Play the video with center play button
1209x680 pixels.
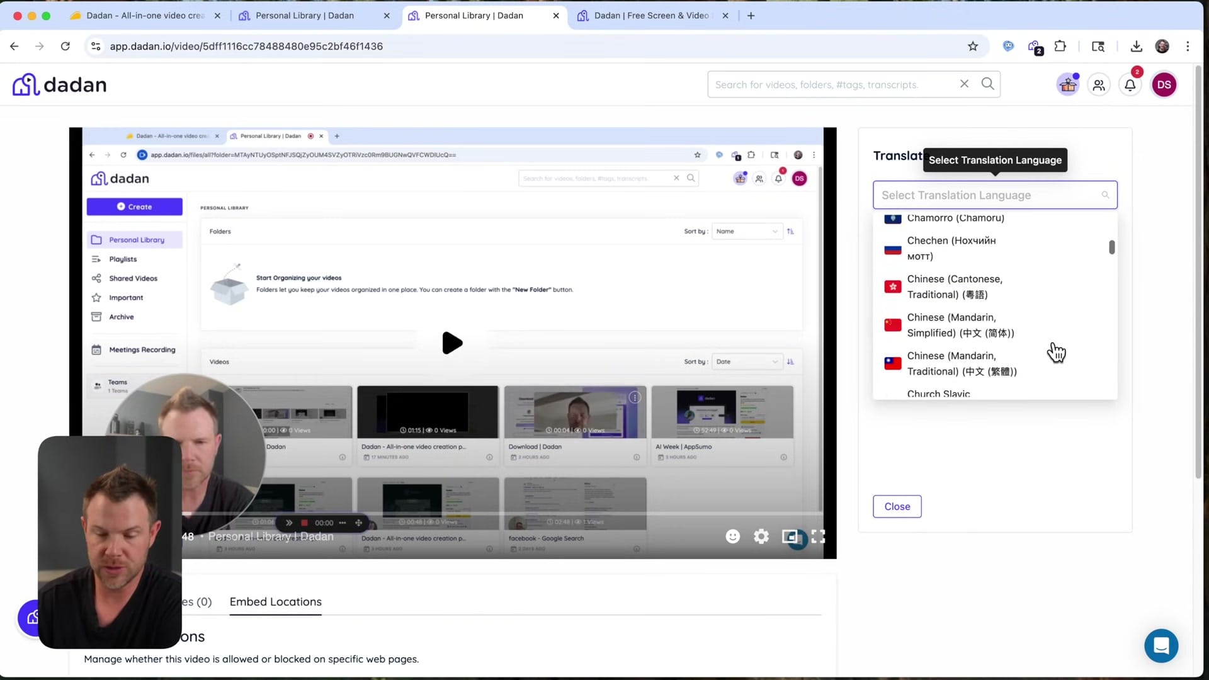pos(452,343)
